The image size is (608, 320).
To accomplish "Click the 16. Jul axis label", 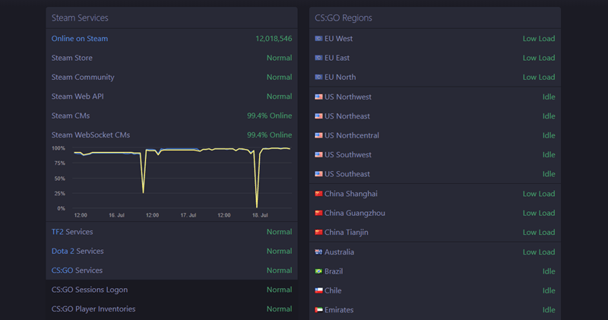I will coord(116,215).
